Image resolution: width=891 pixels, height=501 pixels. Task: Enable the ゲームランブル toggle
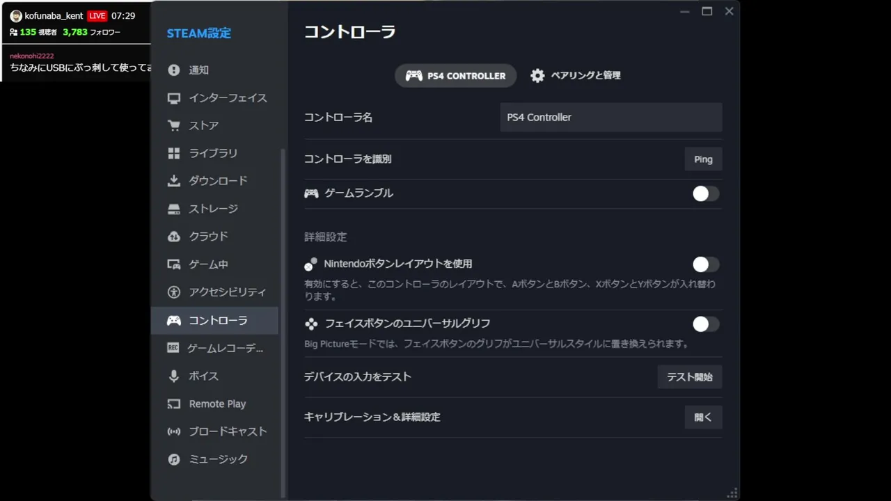706,193
